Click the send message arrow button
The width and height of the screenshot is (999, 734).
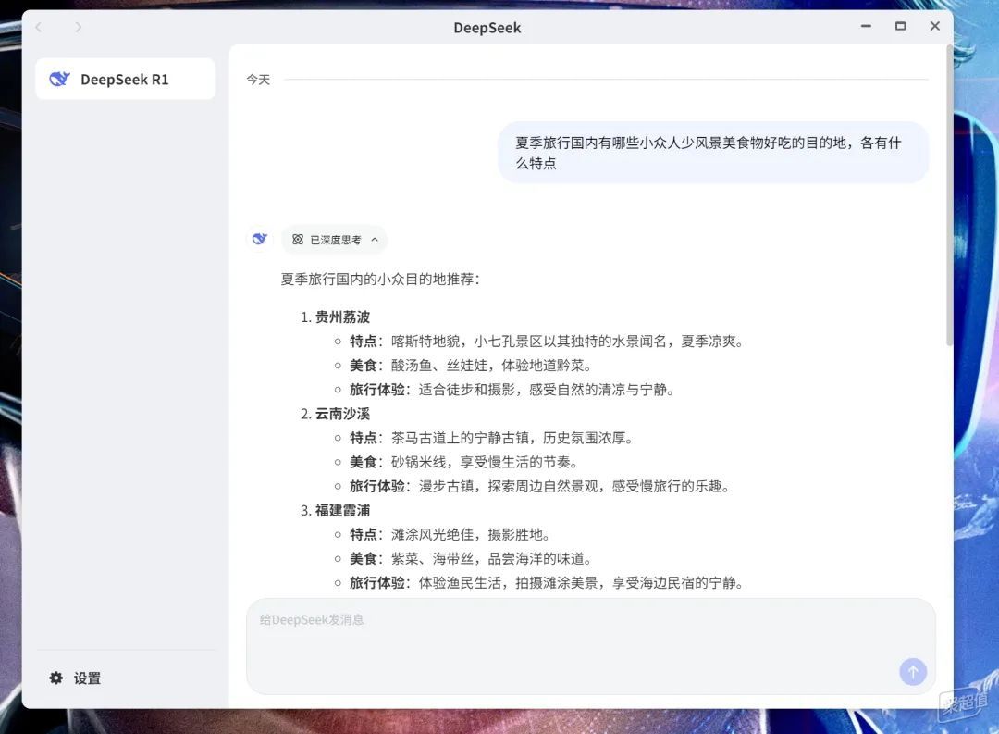click(913, 671)
